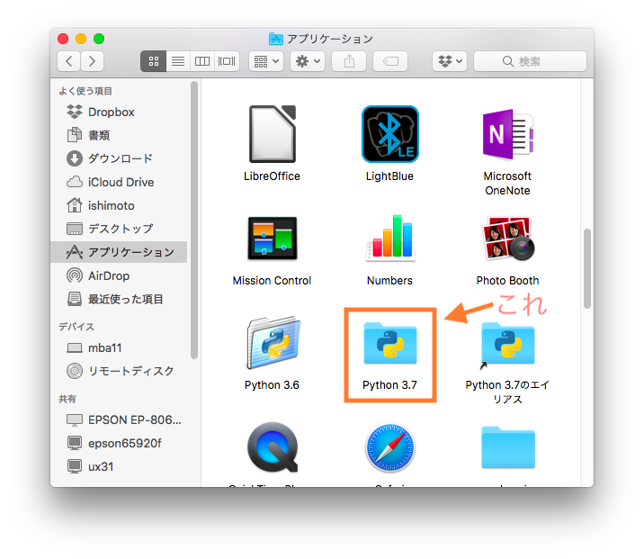The image size is (644, 559).
Task: Click the 検索 search field
Action: click(x=531, y=61)
